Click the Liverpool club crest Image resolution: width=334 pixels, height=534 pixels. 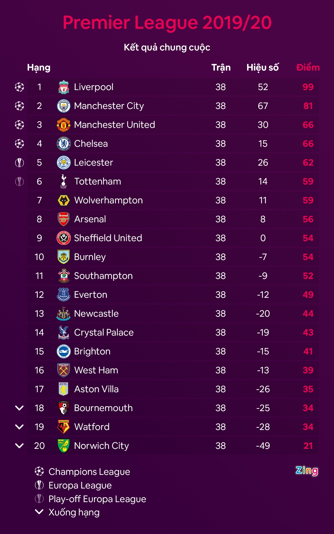pyautogui.click(x=64, y=87)
